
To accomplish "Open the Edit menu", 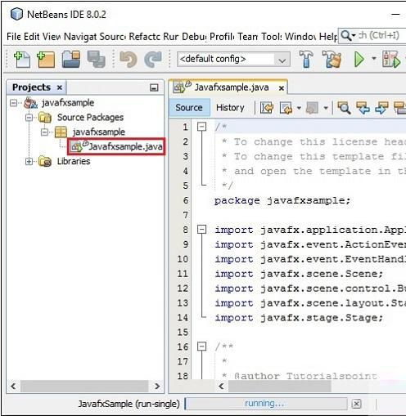I will [32, 36].
